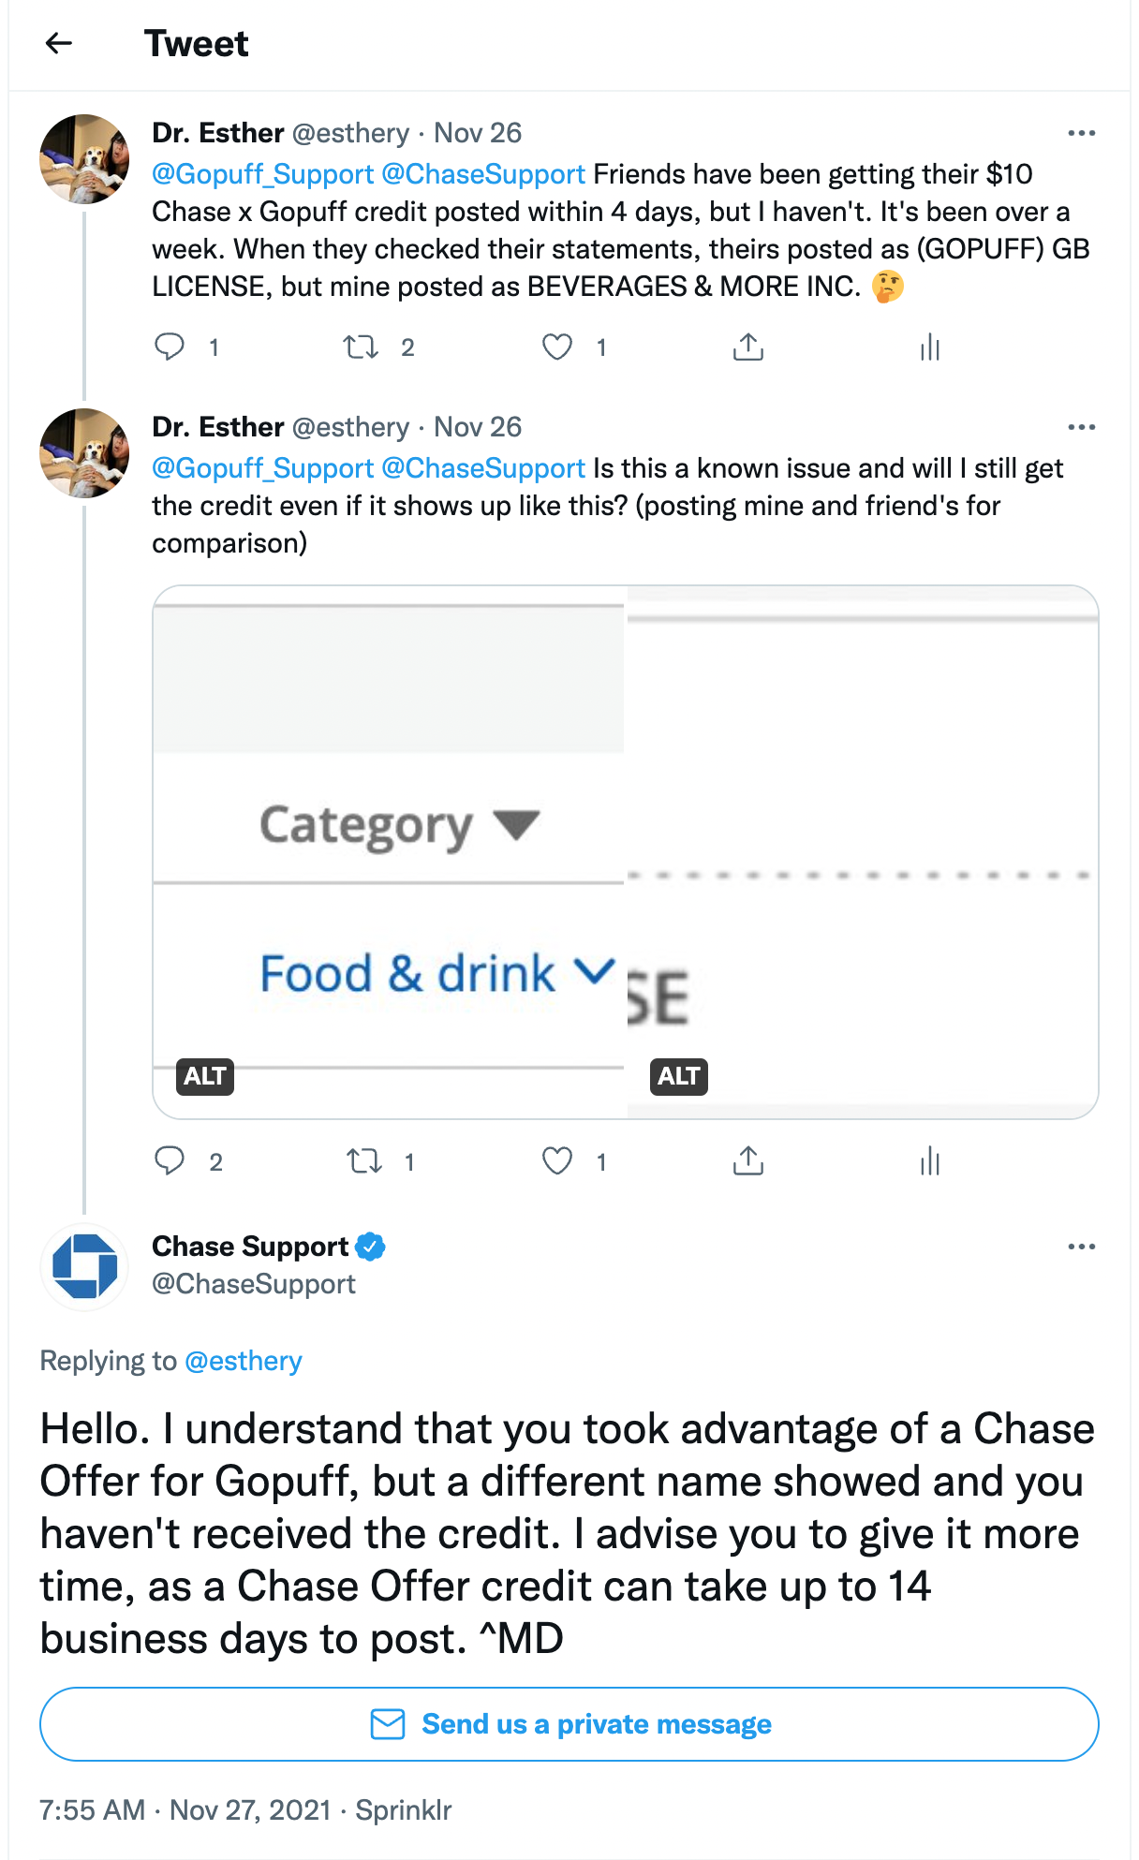This screenshot has width=1139, height=1860.
Task: Open more options for second tweet
Action: (1081, 427)
